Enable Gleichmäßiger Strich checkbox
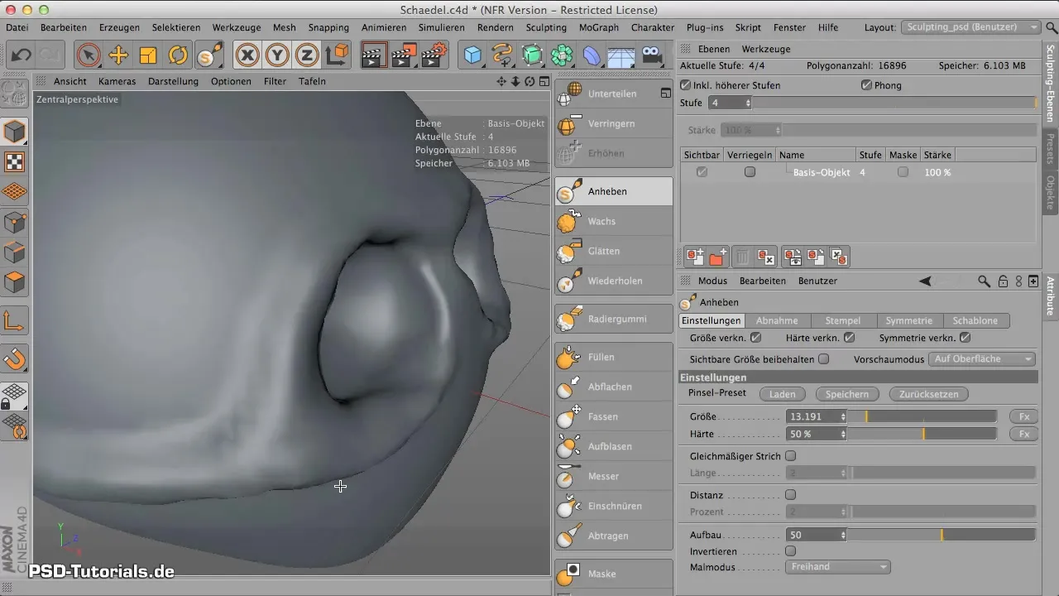1059x596 pixels. coord(790,456)
